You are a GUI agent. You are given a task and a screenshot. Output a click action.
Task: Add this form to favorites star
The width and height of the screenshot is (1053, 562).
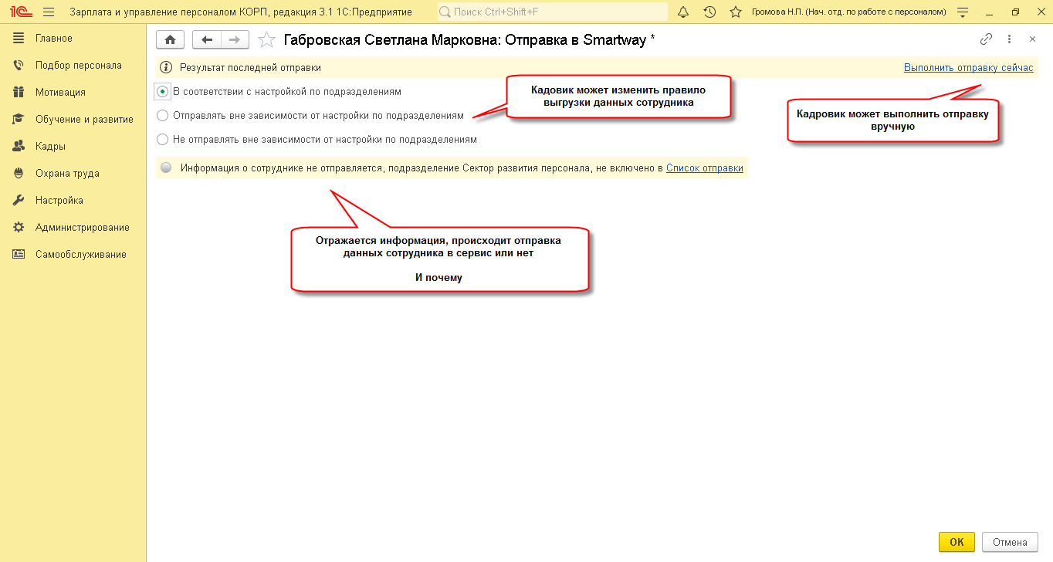click(266, 40)
